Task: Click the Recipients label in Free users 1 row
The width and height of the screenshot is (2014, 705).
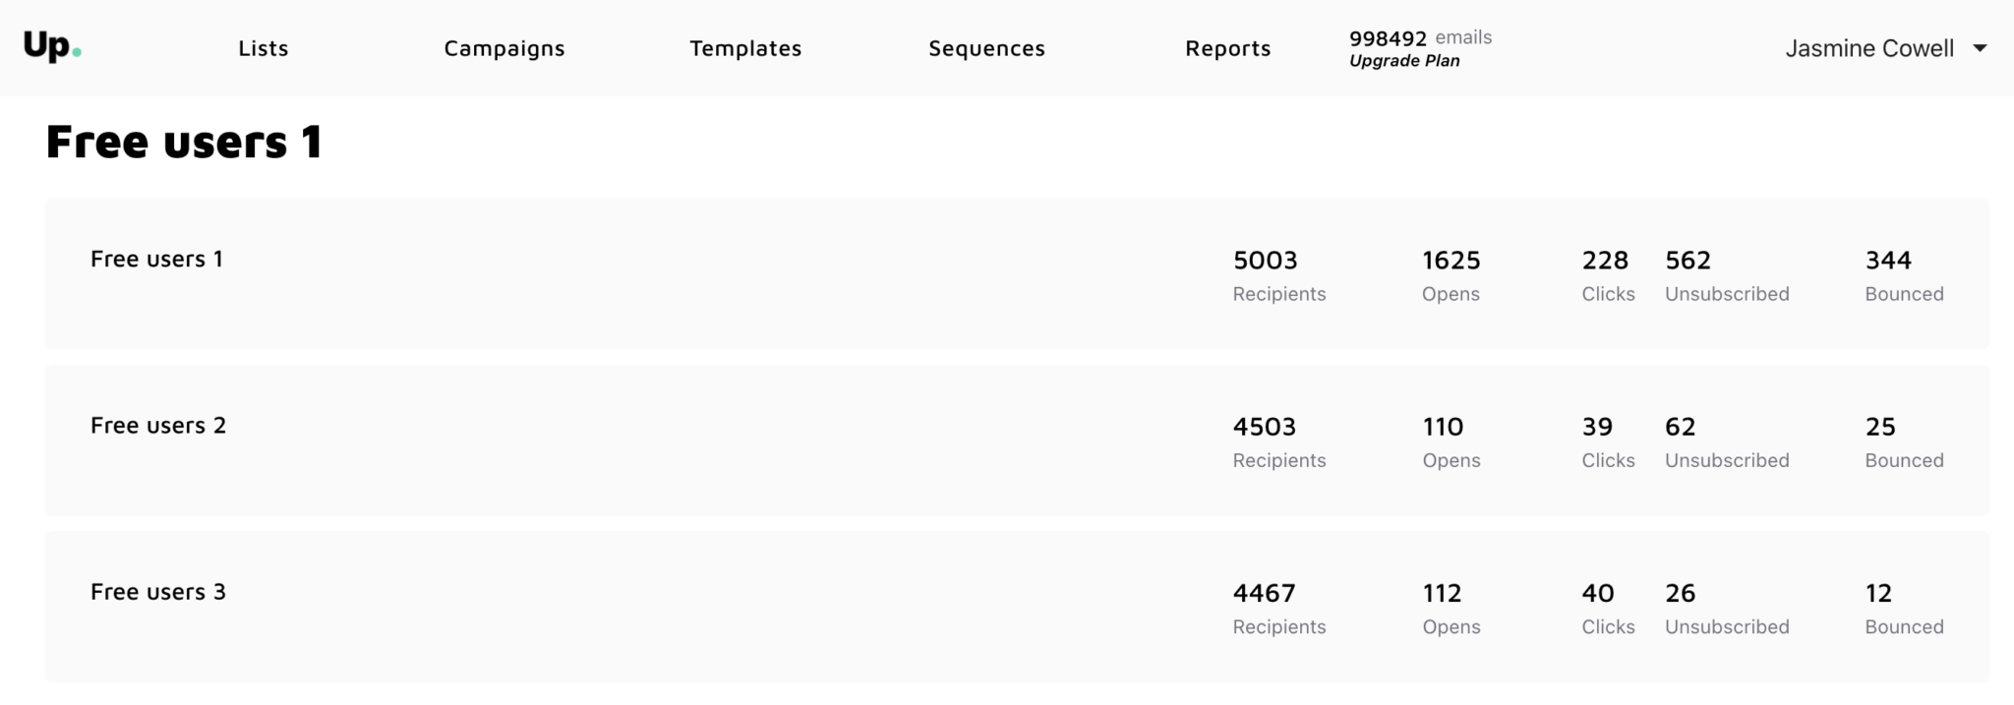Action: pos(1279,294)
